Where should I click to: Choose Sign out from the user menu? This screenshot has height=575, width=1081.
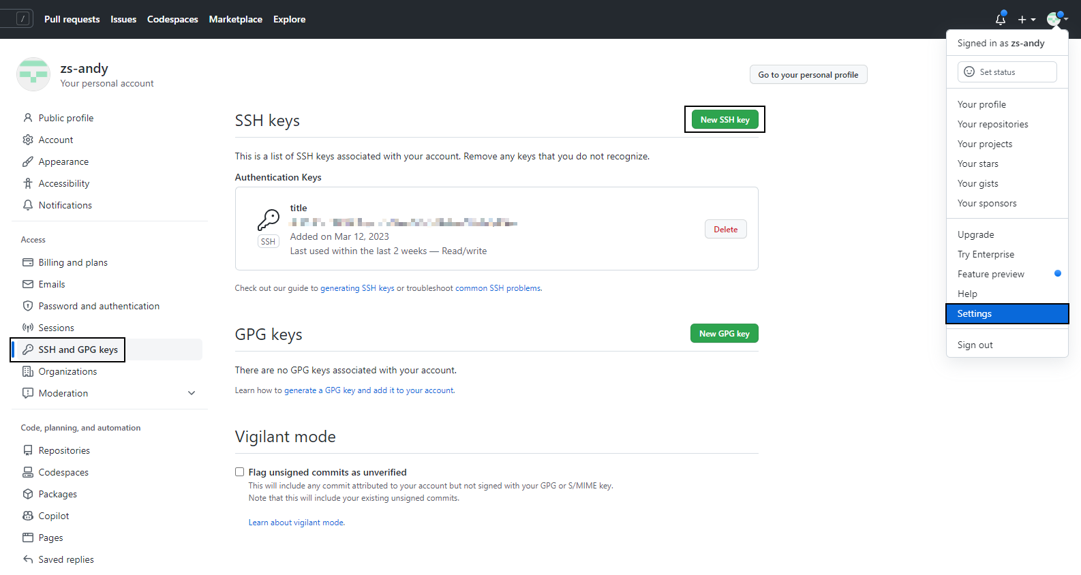click(x=975, y=345)
